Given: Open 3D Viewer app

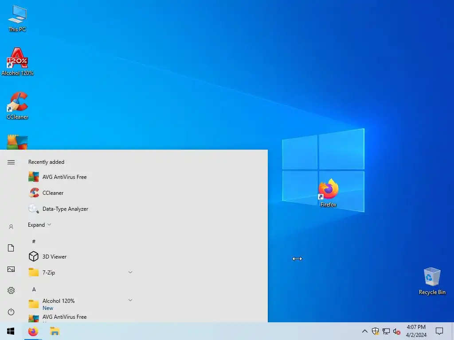Looking at the screenshot, I should point(81,256).
